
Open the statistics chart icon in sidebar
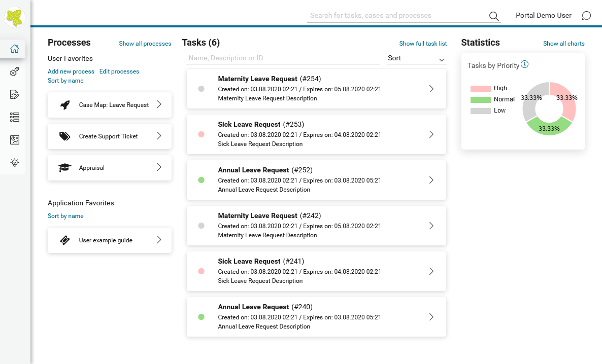click(x=15, y=140)
